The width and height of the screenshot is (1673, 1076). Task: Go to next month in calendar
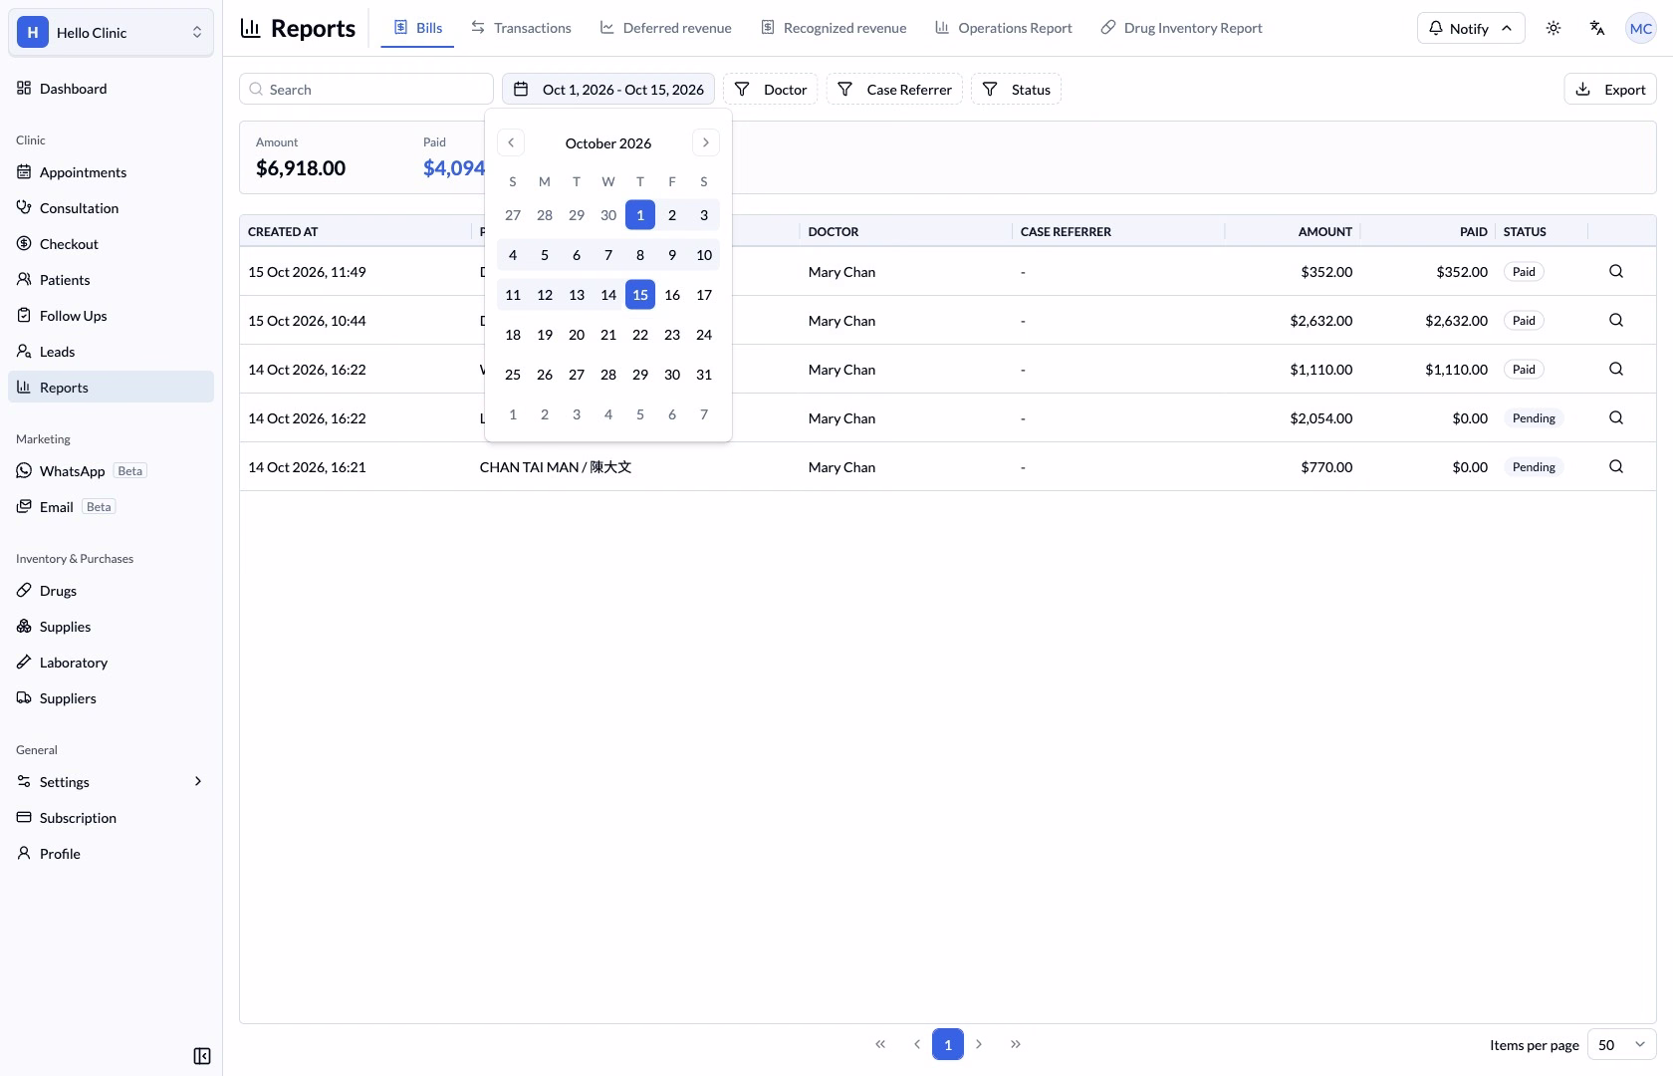coord(706,142)
